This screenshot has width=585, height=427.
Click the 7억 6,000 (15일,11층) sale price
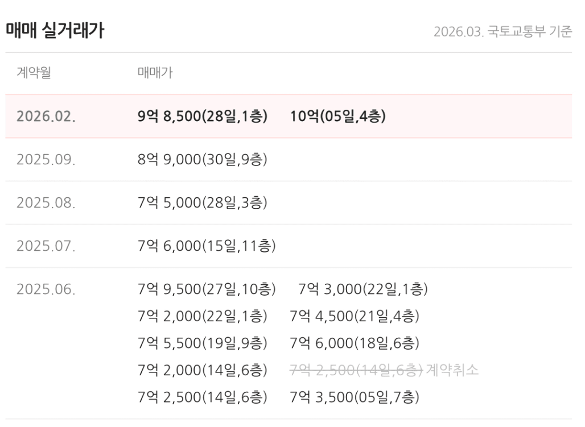pos(207,246)
